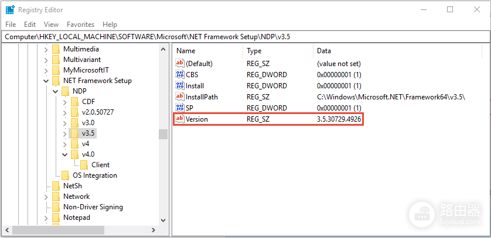Click the CBS DWORD value icon

[x=180, y=75]
